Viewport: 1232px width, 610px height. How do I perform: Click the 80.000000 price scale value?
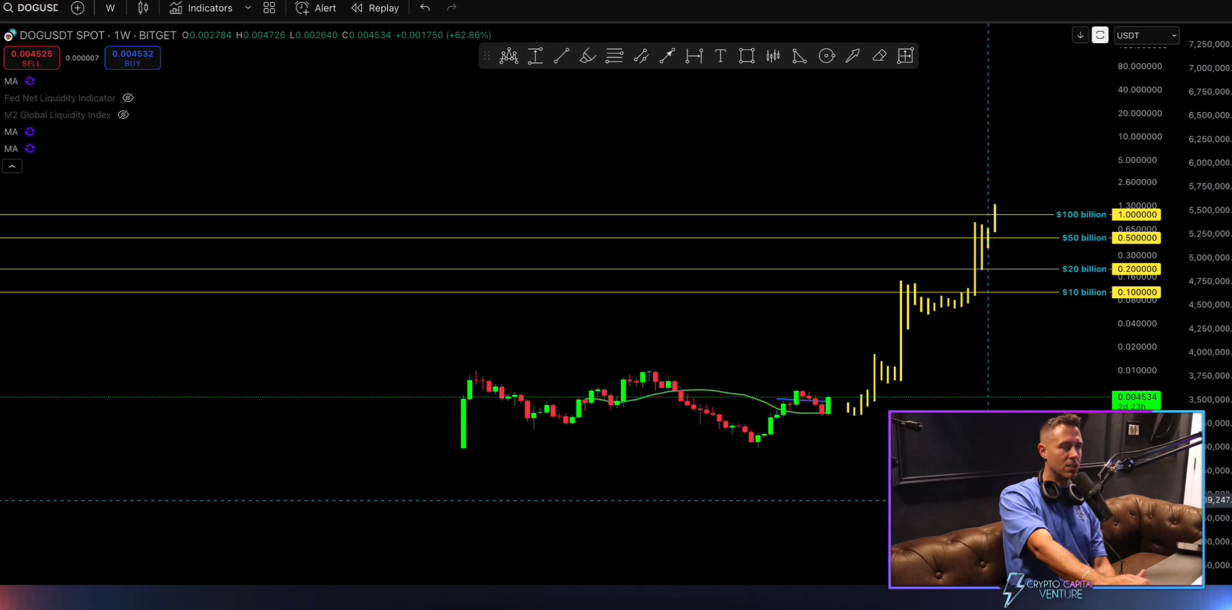coord(1140,66)
